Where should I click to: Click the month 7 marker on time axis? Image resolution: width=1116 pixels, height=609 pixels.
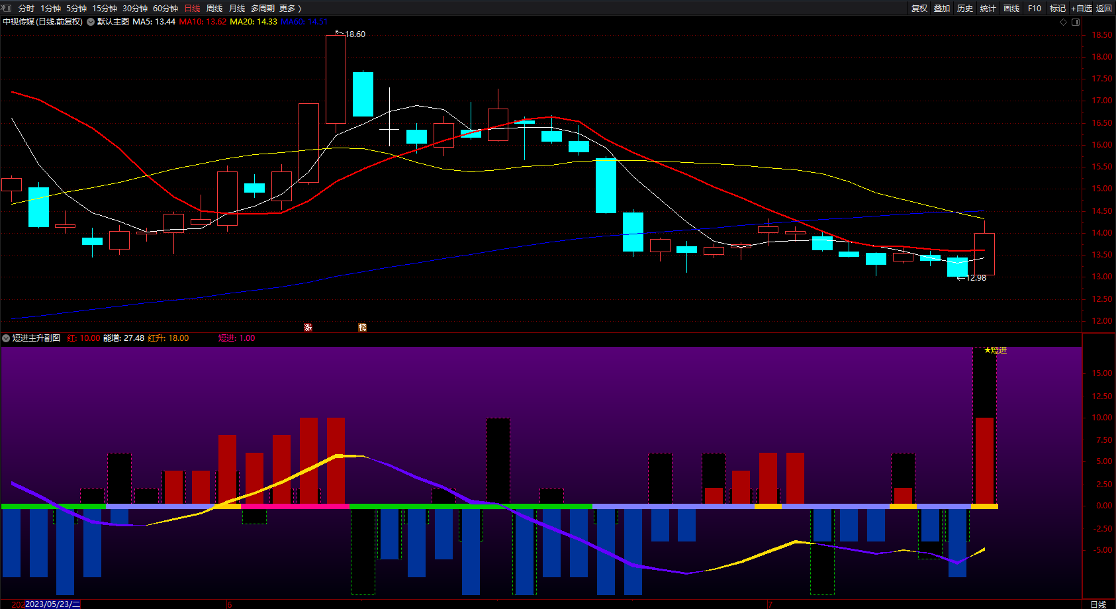[770, 604]
